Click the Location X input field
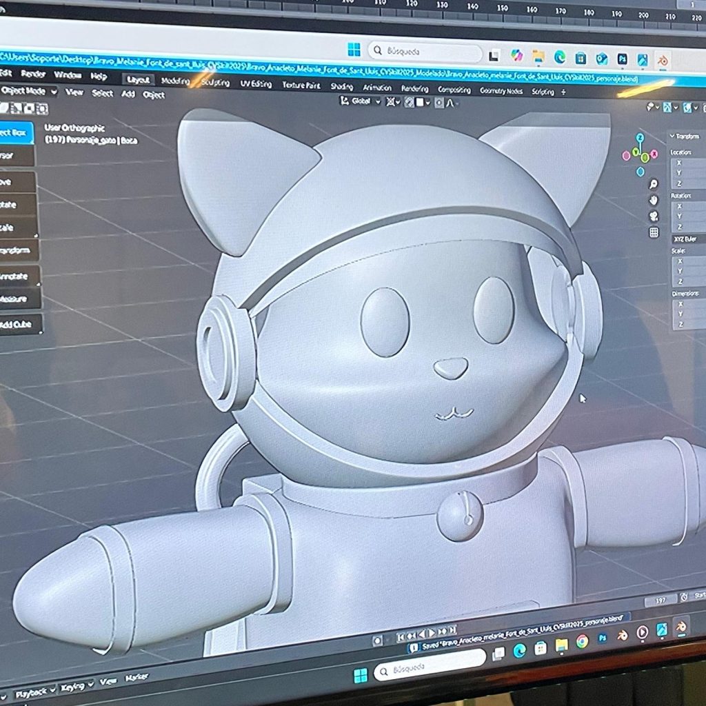Viewport: 706px width, 706px height. tap(688, 163)
